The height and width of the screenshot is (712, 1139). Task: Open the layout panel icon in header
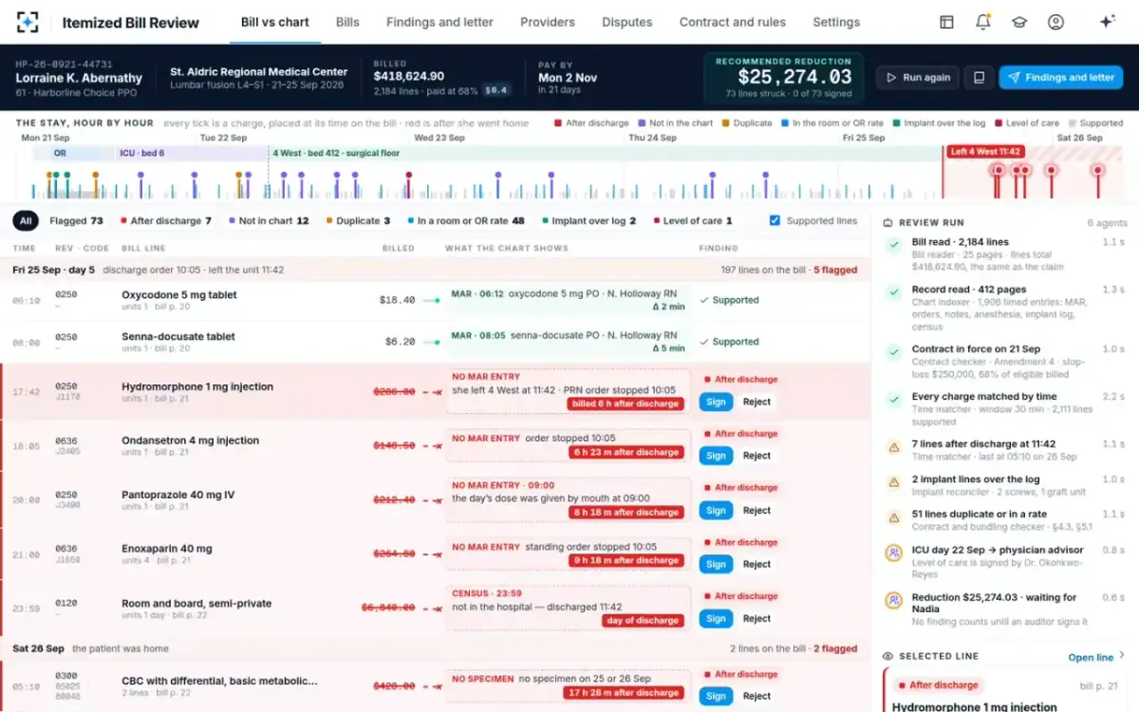[x=946, y=22]
